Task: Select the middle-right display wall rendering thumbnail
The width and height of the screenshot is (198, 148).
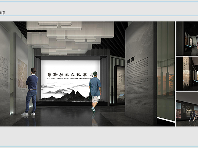Action: tap(187, 74)
